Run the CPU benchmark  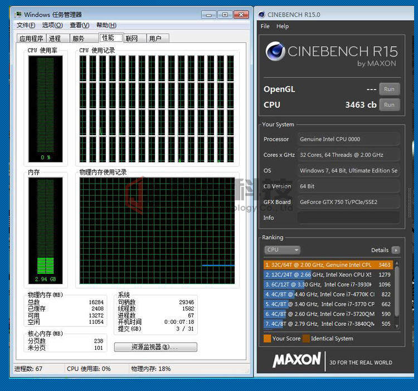click(389, 105)
